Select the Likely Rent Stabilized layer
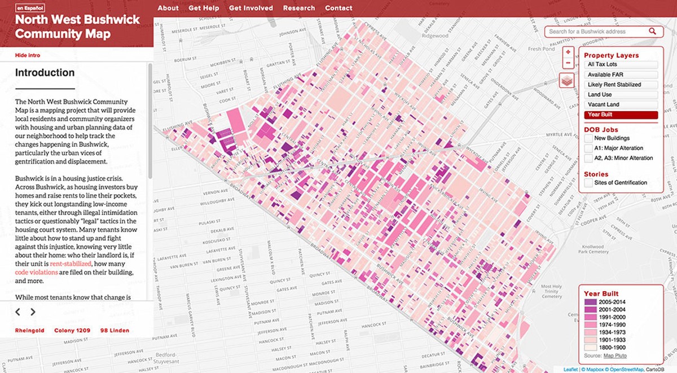 point(621,85)
